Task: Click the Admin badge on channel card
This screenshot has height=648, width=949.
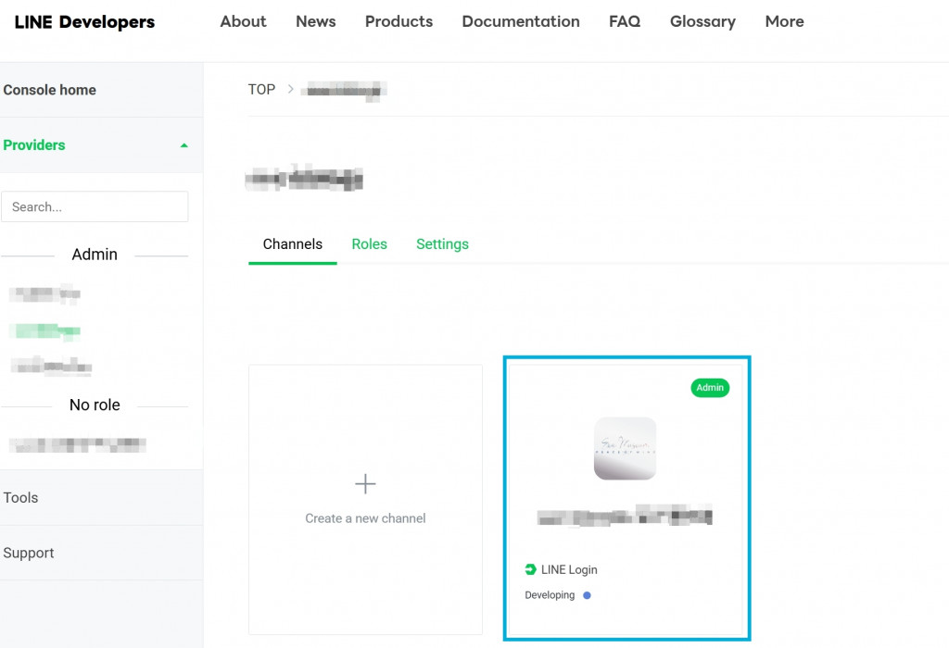Action: [x=710, y=388]
